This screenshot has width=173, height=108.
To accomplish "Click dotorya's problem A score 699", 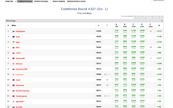I will coord(117,63).
